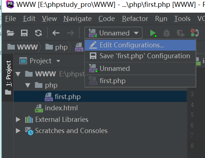Expand the External Libraries node
The width and height of the screenshot is (205, 158).
[x=18, y=120]
